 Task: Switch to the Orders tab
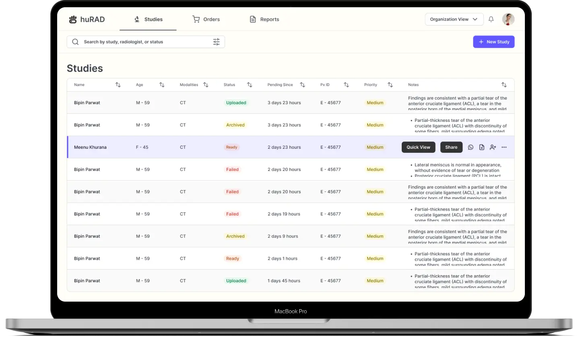206,19
